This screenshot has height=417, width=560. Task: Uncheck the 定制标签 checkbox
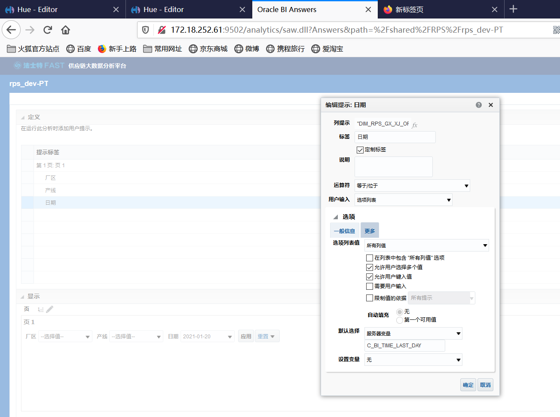click(360, 150)
